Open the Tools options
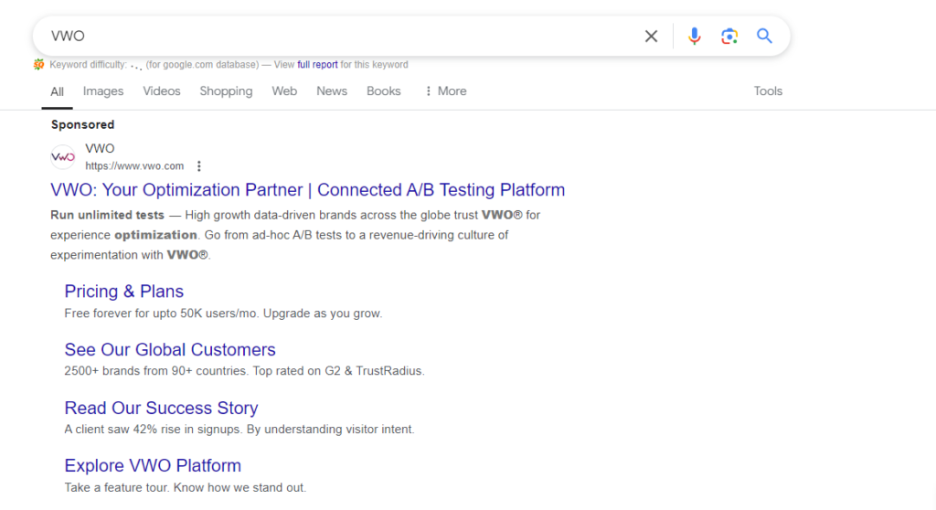The width and height of the screenshot is (936, 510). 768,90
